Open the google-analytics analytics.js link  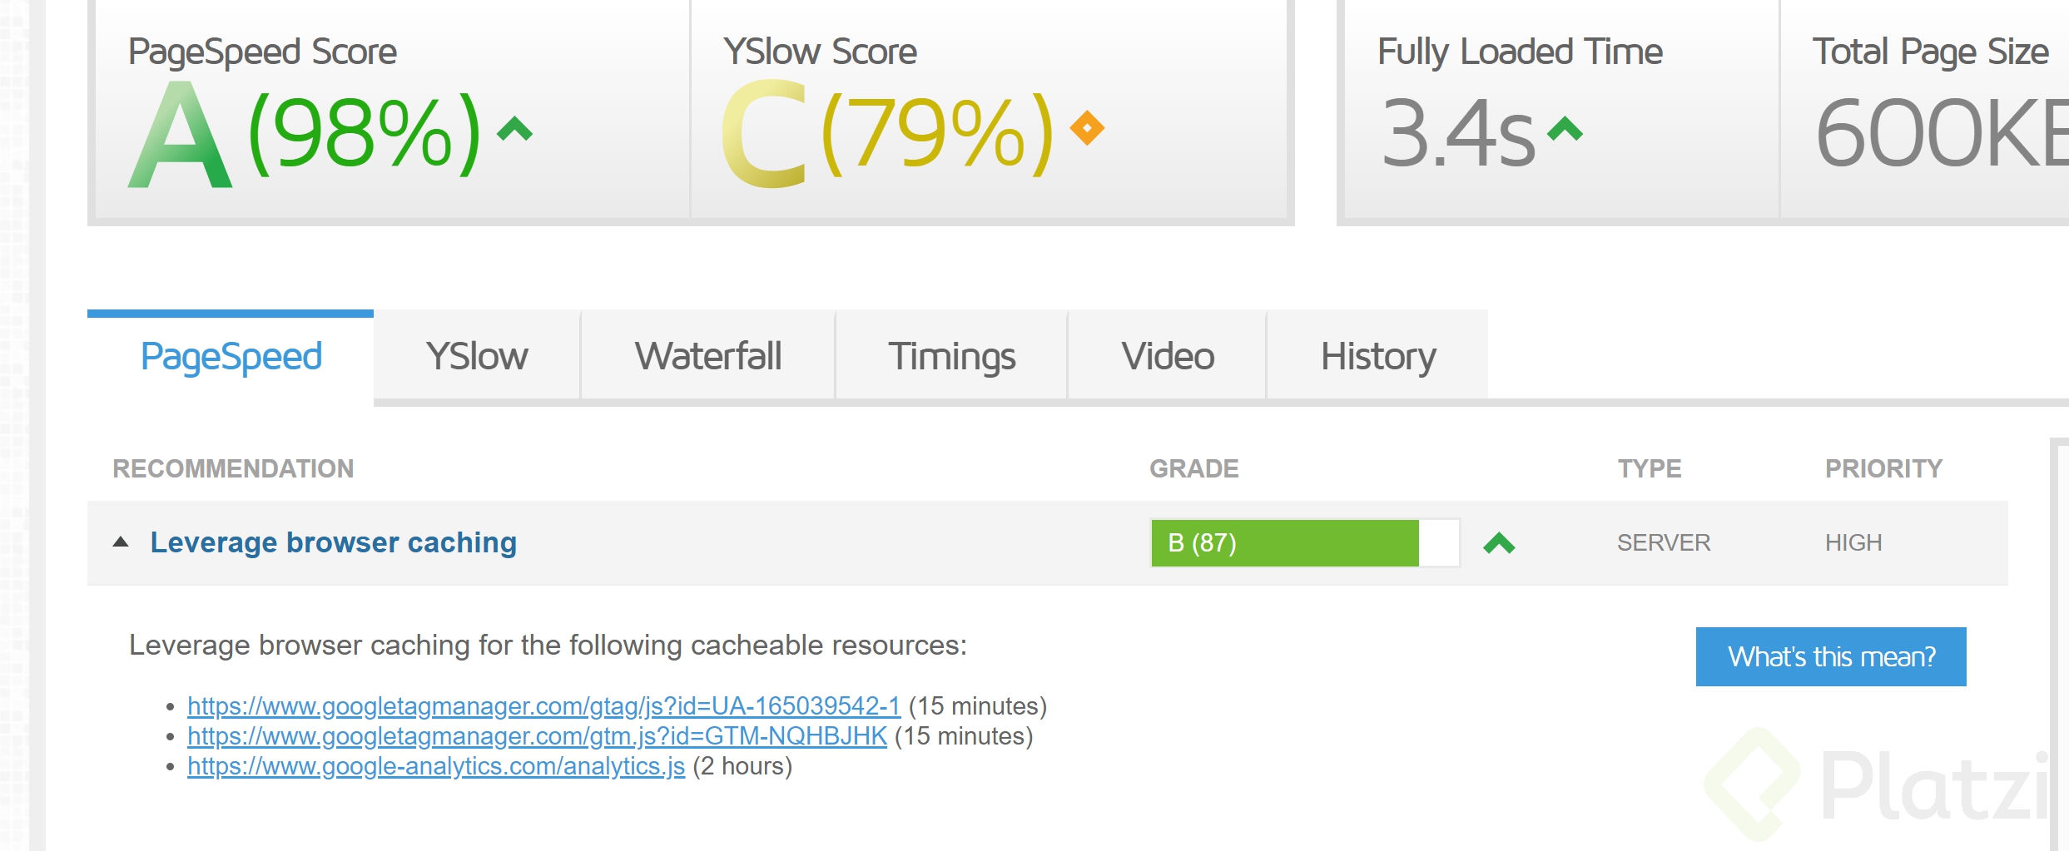pyautogui.click(x=436, y=766)
